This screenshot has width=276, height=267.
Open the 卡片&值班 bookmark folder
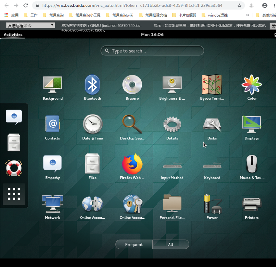click(x=184, y=15)
